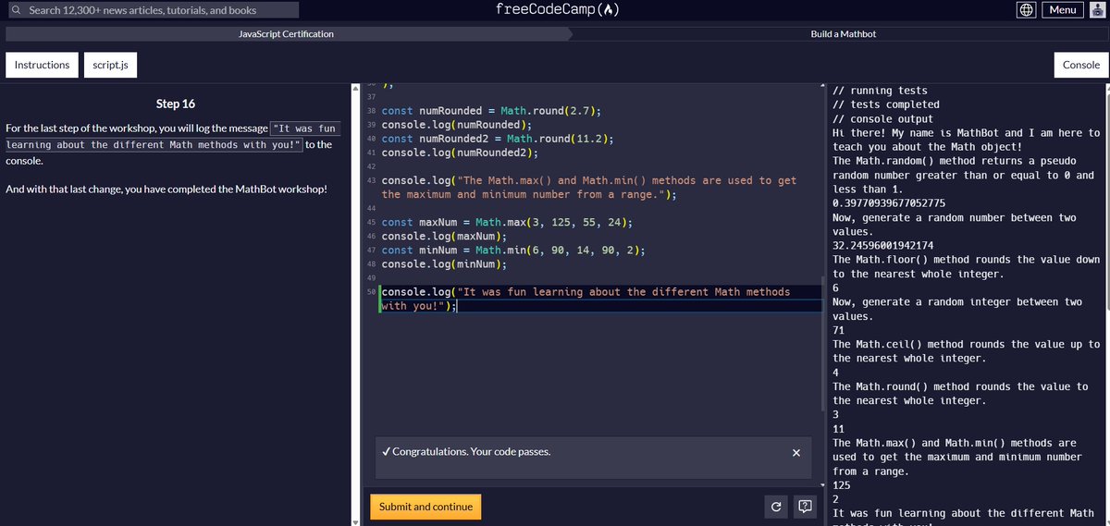The width and height of the screenshot is (1110, 526).
Task: Open the Menu button
Action: point(1062,9)
